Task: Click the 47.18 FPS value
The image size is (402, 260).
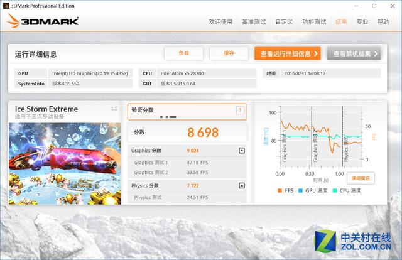Action: pyautogui.click(x=197, y=163)
